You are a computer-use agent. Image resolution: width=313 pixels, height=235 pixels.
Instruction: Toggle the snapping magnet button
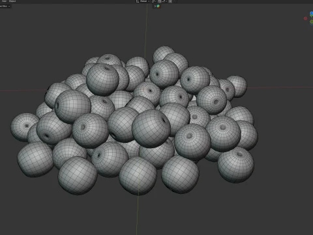click(x=159, y=1)
